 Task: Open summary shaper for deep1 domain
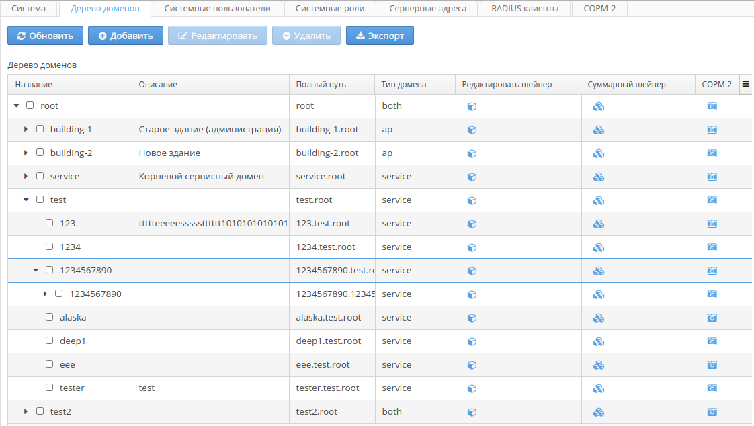598,341
